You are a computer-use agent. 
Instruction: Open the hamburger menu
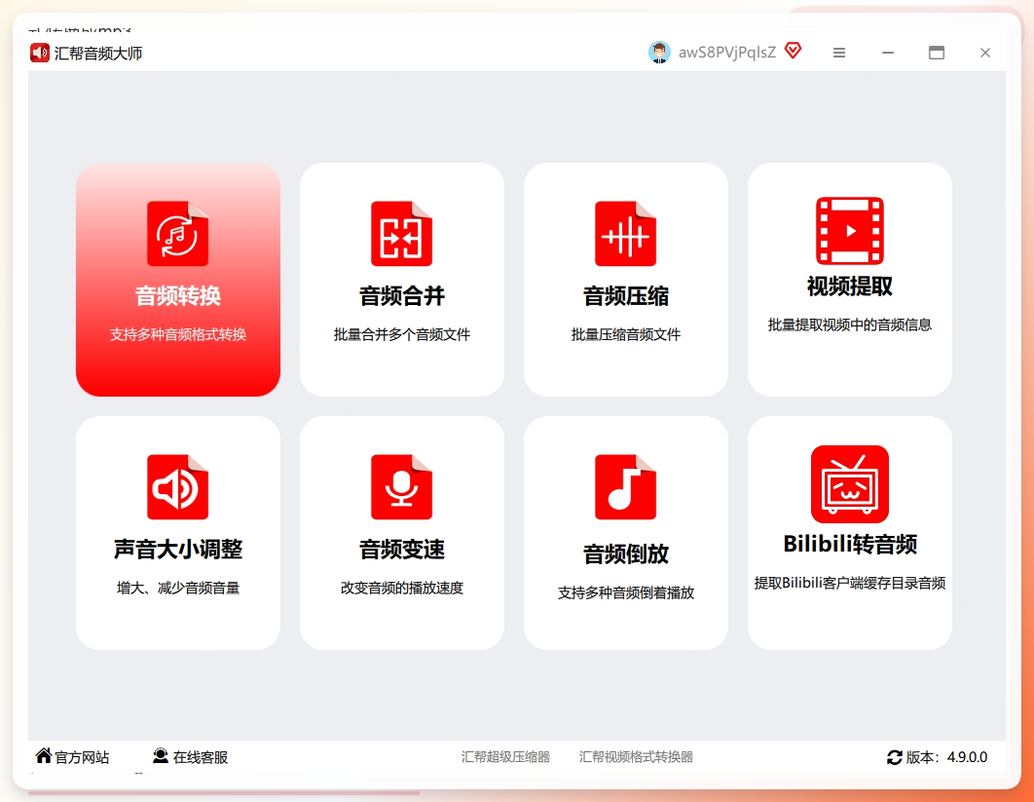839,53
